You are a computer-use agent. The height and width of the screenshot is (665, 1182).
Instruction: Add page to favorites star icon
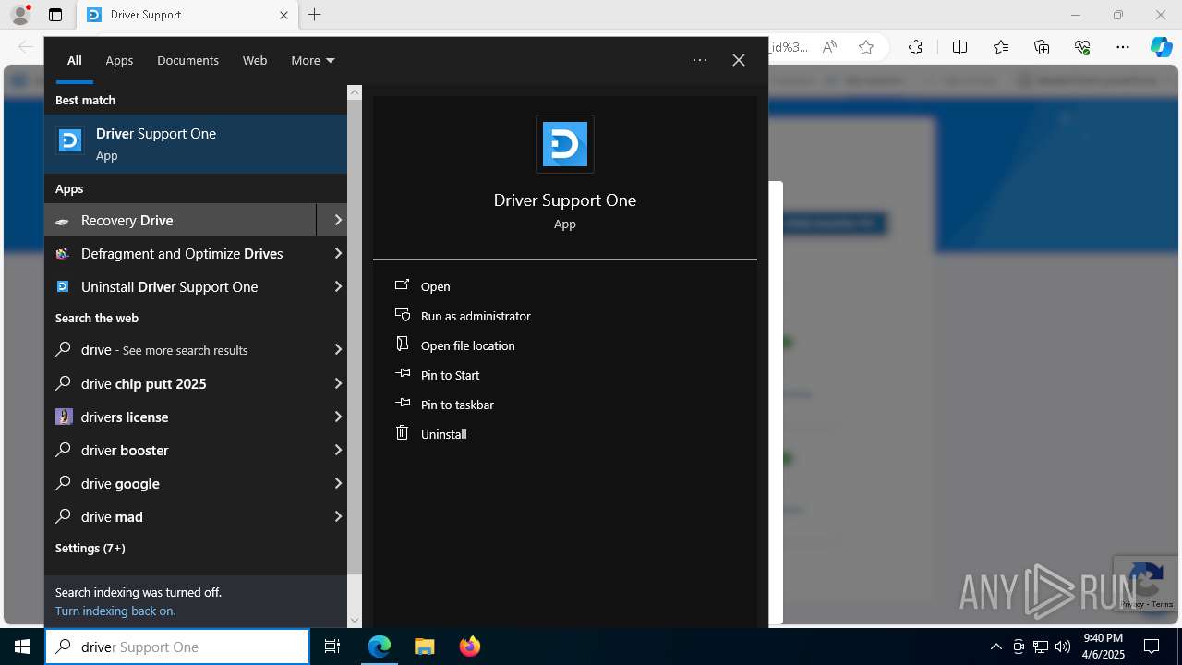click(866, 47)
